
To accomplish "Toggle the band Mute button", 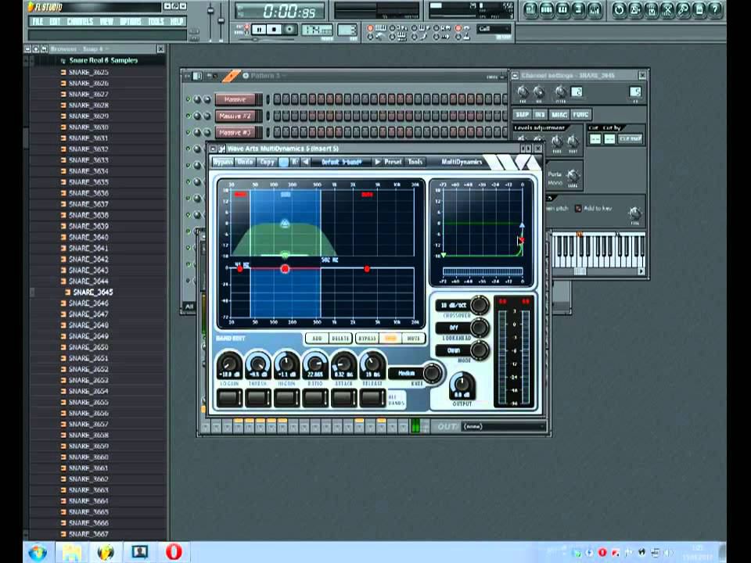I will click(414, 339).
